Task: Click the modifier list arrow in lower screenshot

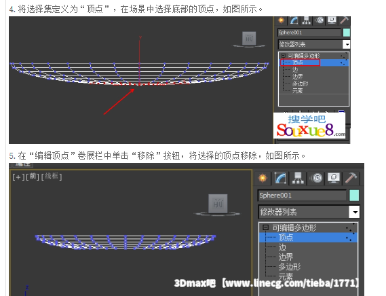Action: (355, 212)
